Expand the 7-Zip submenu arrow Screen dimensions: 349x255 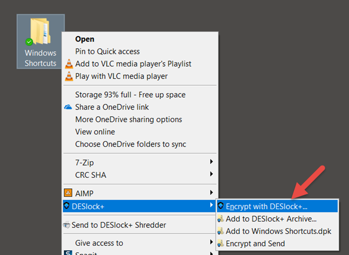pyautogui.click(x=211, y=162)
